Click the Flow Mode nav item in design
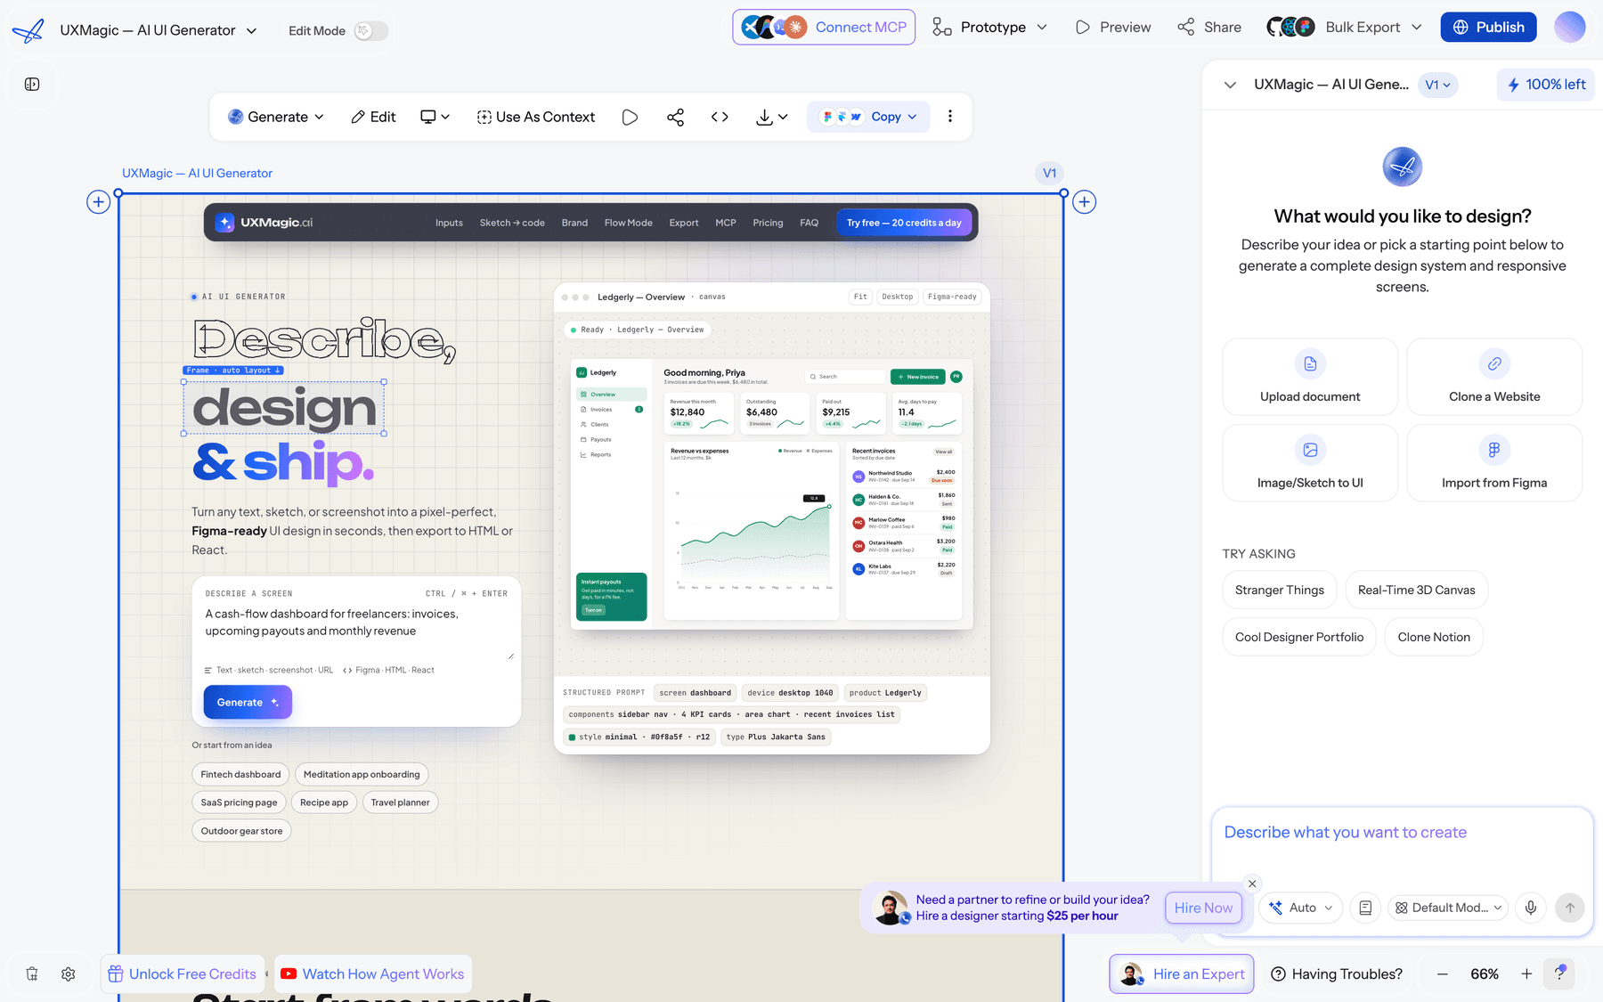Screen dimensions: 1603x1002 pyautogui.click(x=629, y=223)
